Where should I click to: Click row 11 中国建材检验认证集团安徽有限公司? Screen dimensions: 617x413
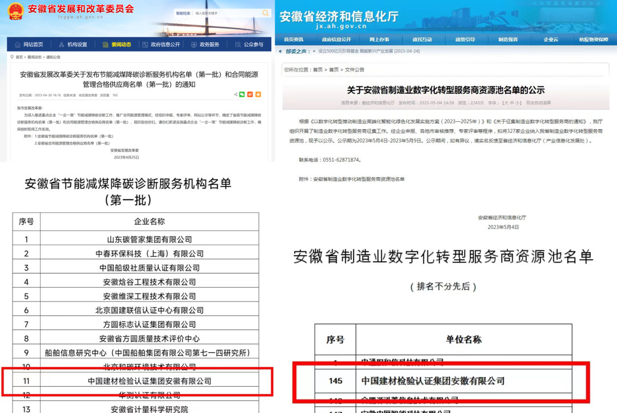click(x=136, y=381)
